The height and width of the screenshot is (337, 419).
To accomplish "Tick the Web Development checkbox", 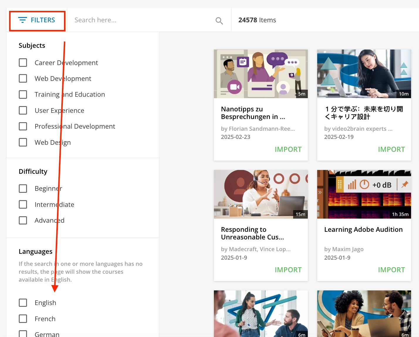I will tap(23, 79).
